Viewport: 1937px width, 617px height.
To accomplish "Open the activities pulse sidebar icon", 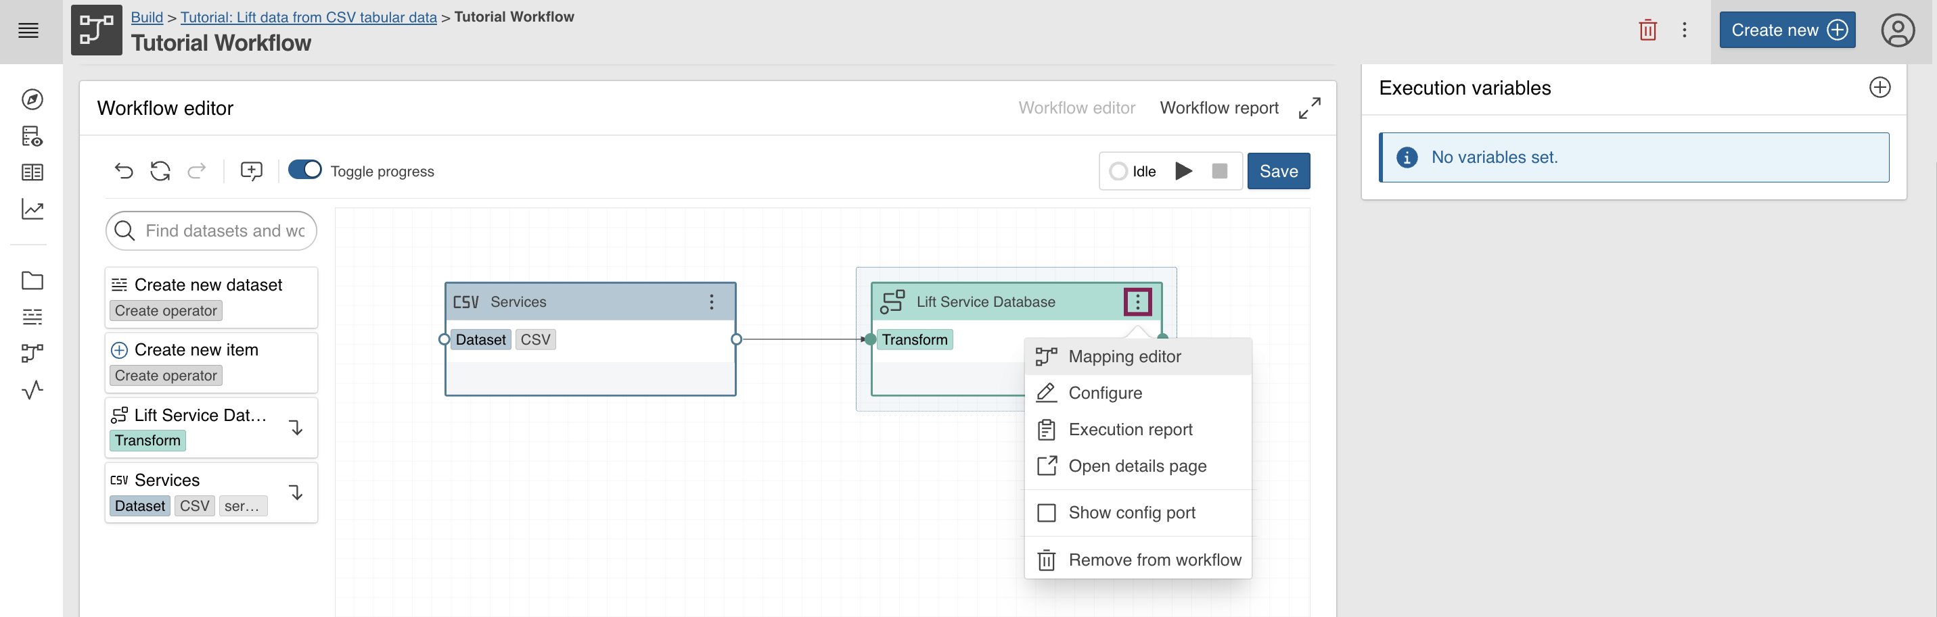I will [x=32, y=390].
